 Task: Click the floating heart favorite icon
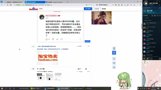click(x=114, y=67)
